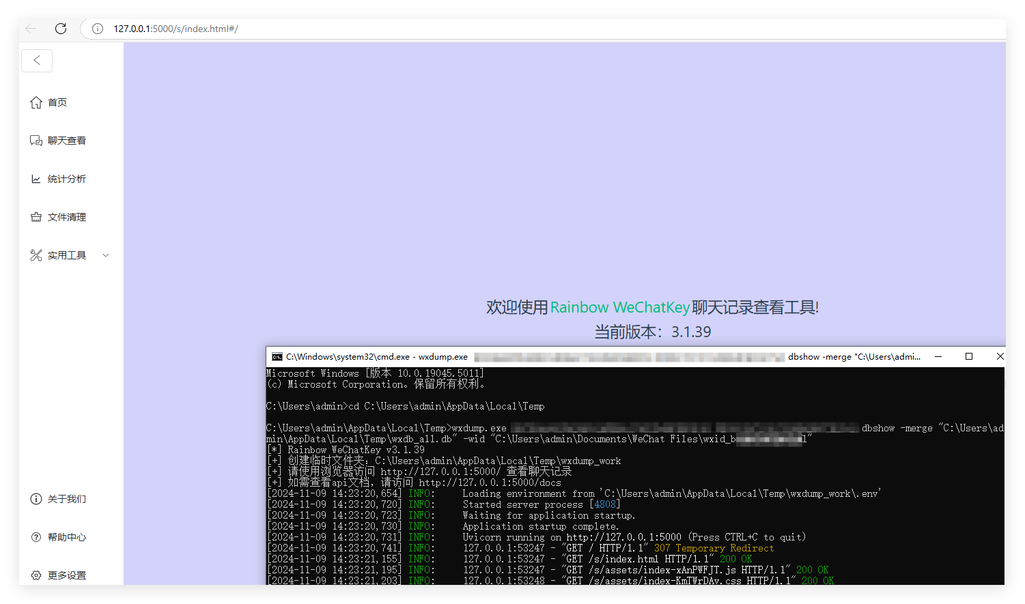The height and width of the screenshot is (604, 1025).
Task: Open 文件清理 file cleanup menu item
Action: (66, 217)
